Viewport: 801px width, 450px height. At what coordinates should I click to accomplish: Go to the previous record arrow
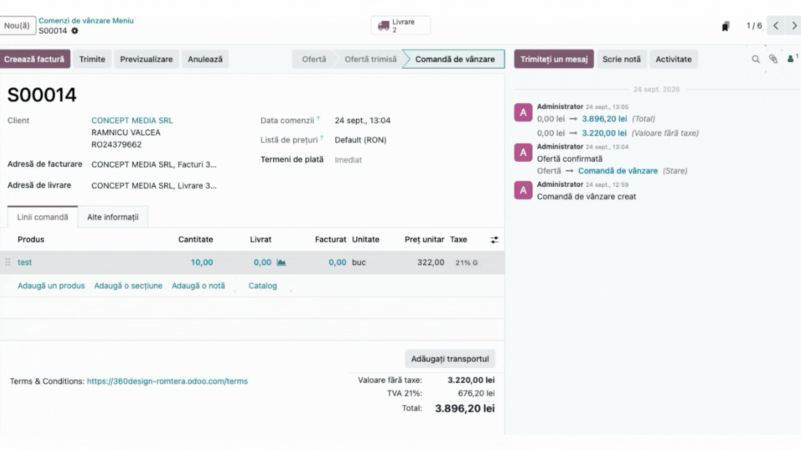pyautogui.click(x=776, y=26)
